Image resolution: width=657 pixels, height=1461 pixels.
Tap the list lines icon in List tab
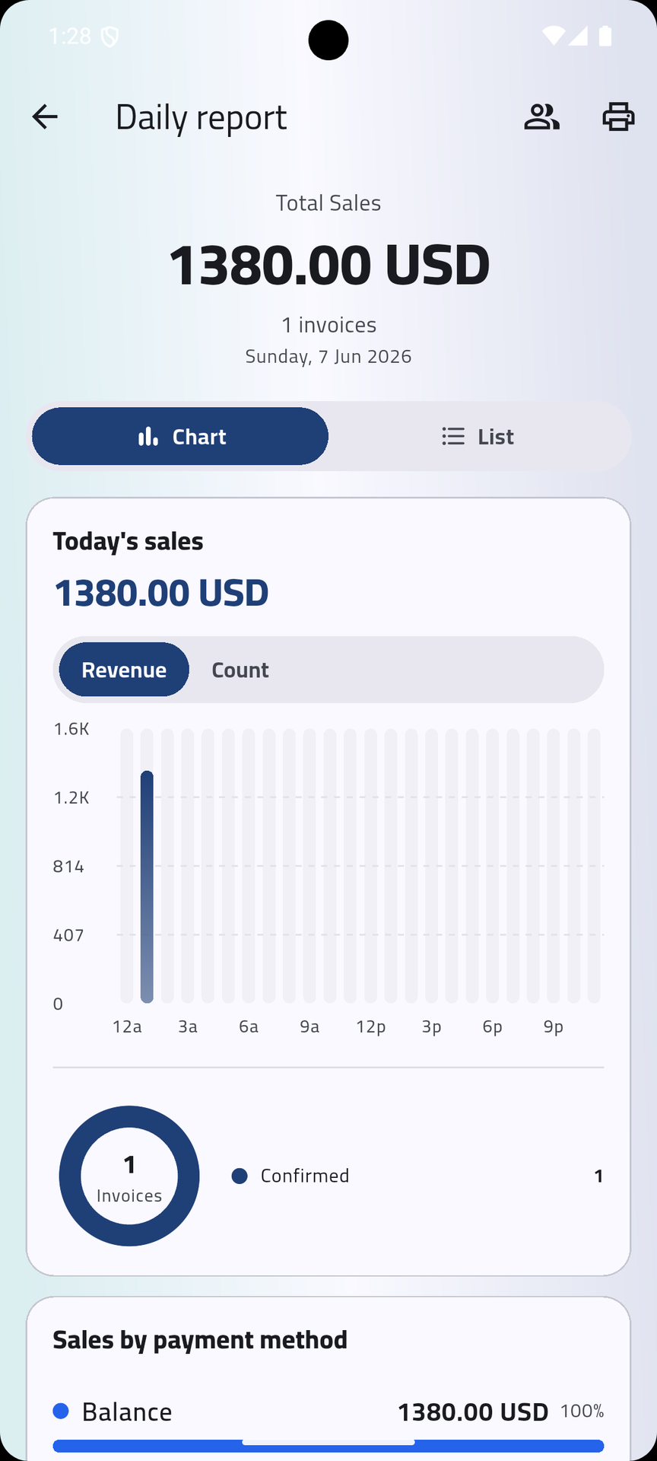pos(453,436)
